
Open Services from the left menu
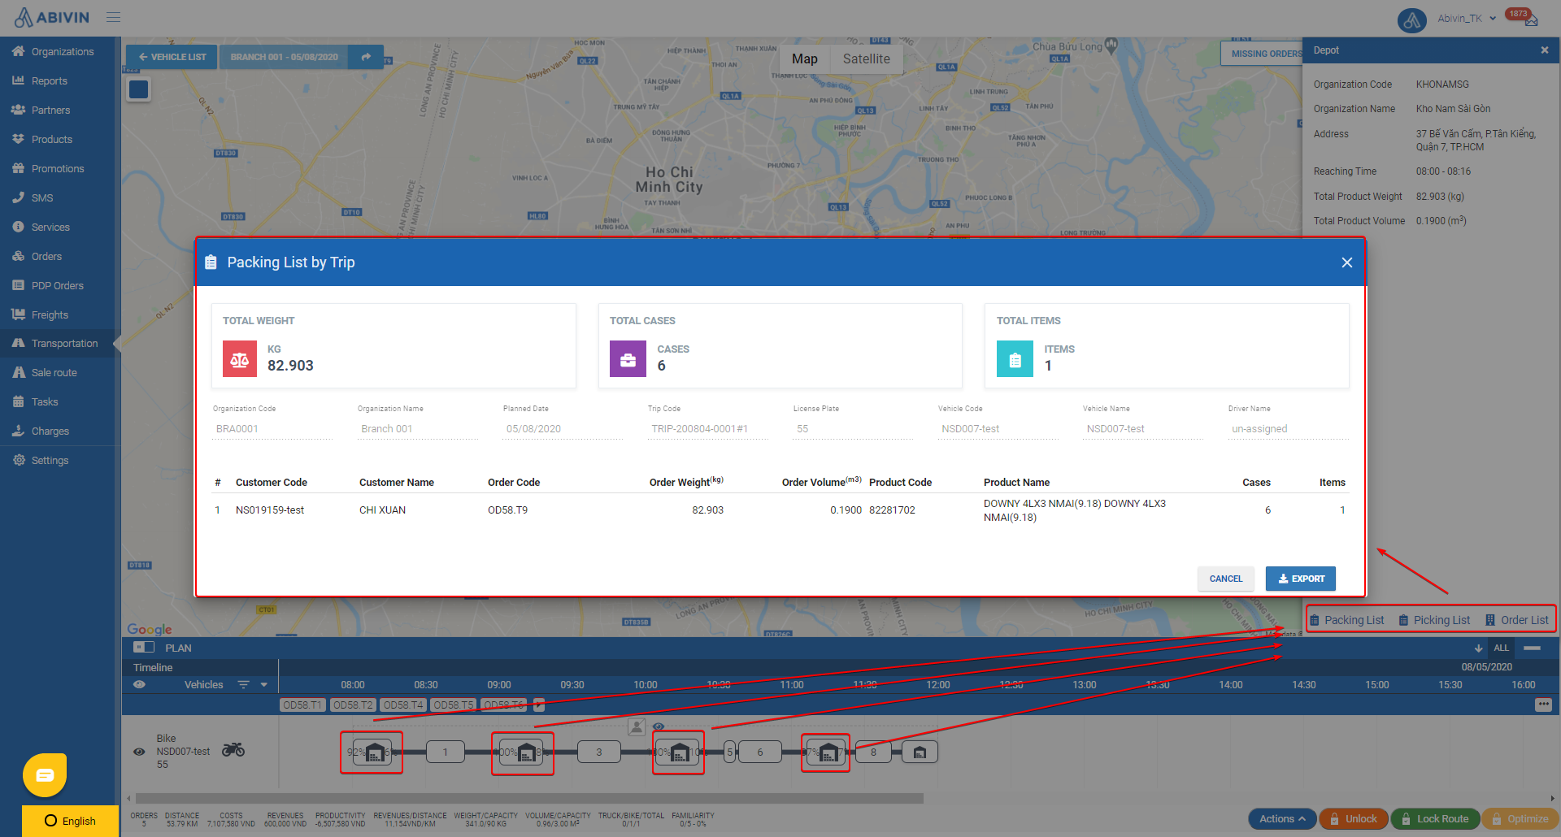[50, 227]
